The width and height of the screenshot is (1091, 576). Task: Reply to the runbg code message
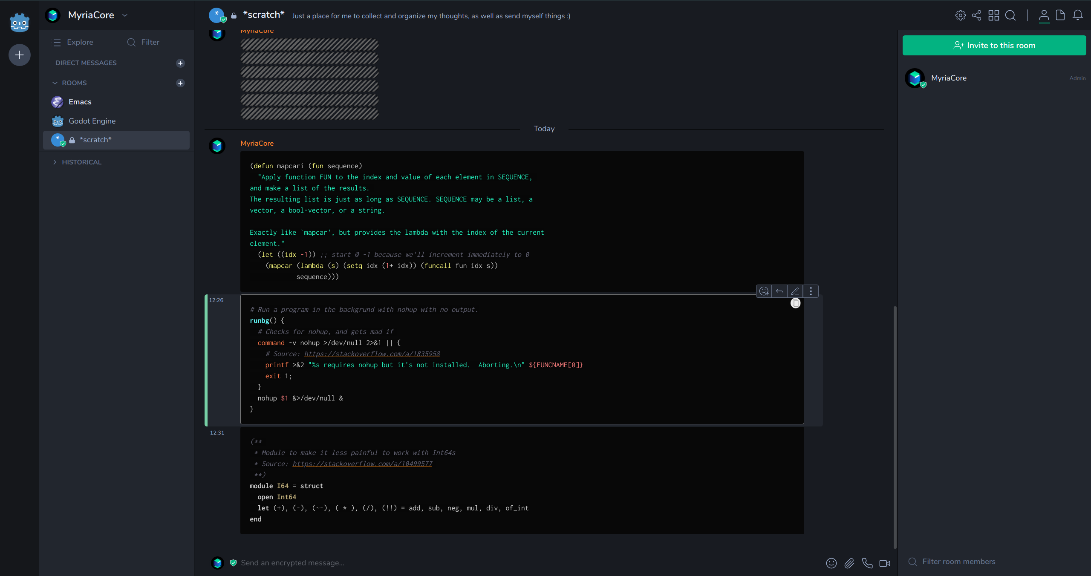coord(779,291)
